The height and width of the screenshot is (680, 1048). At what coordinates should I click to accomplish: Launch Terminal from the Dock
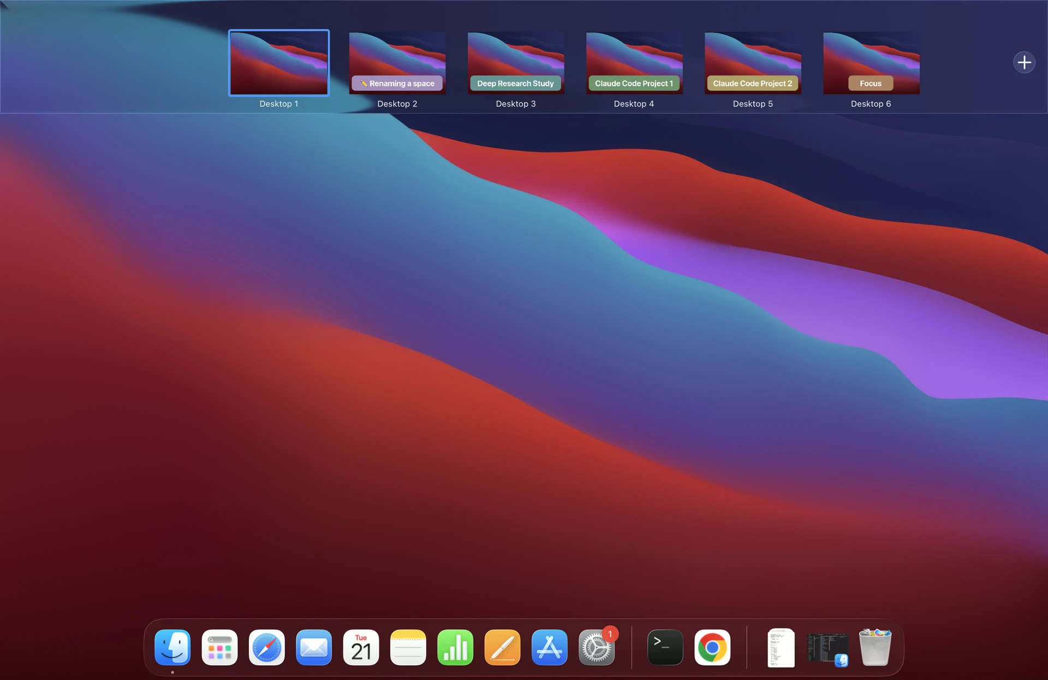click(665, 648)
